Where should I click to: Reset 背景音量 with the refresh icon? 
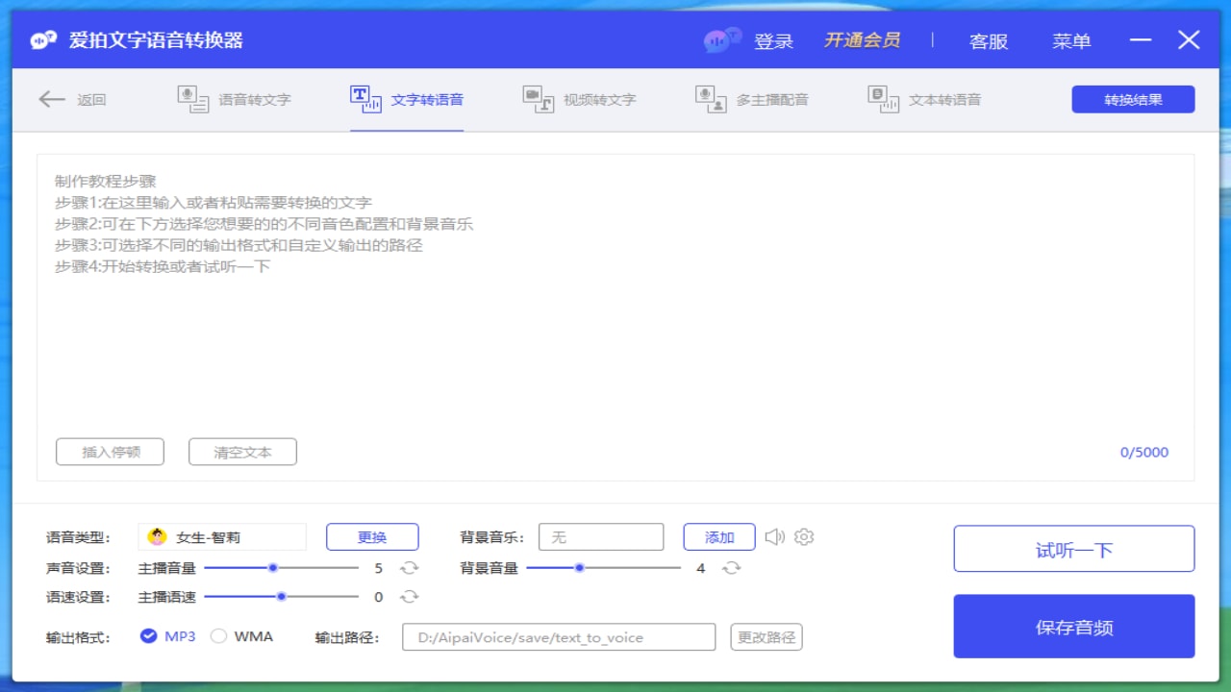tap(733, 568)
